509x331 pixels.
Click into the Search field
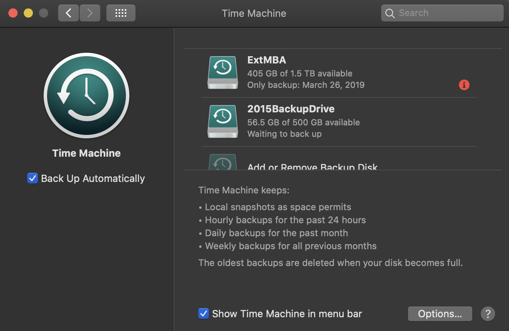pos(442,13)
